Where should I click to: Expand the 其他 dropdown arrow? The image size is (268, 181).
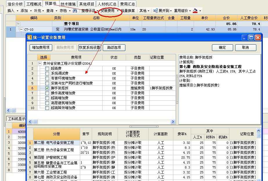click(148, 11)
